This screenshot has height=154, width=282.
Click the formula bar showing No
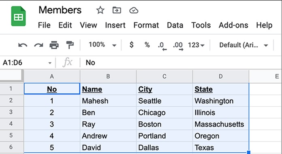point(181,63)
